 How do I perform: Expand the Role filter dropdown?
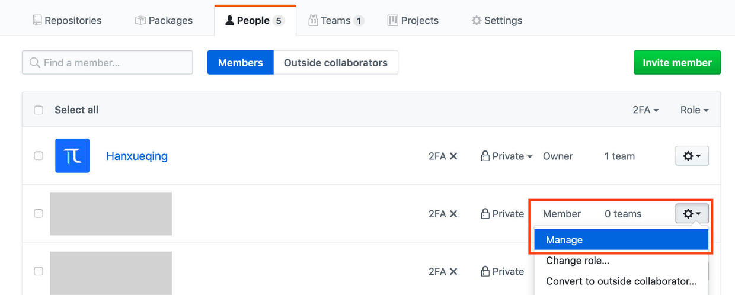pos(694,110)
